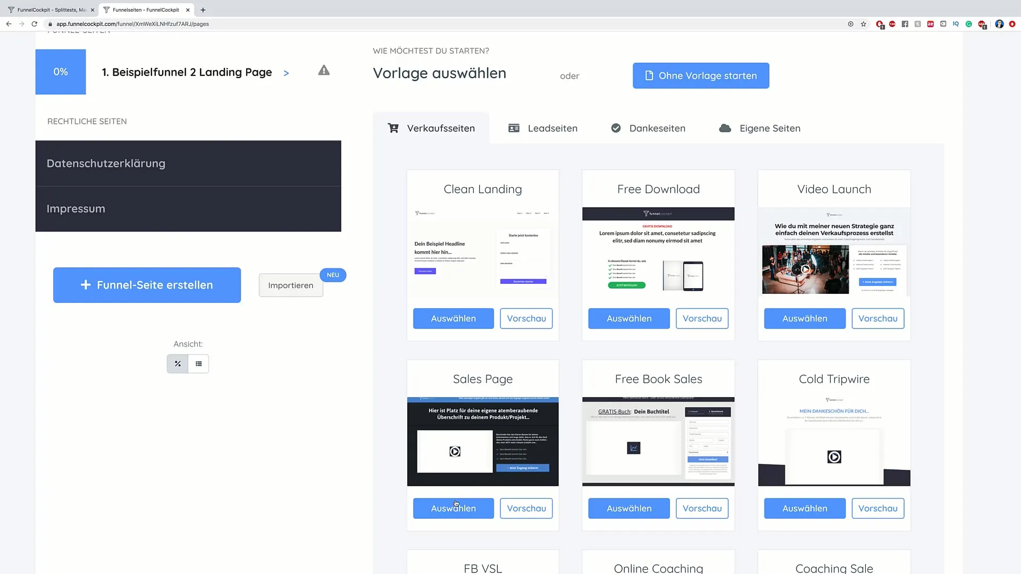Click the shopping cart Verkaufsseiten icon
The width and height of the screenshot is (1021, 574).
click(394, 128)
